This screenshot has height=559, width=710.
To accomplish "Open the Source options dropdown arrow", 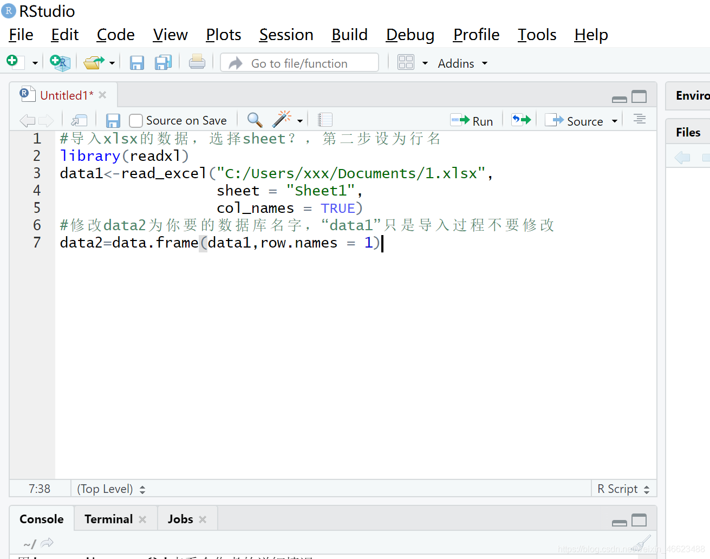I will click(x=615, y=121).
